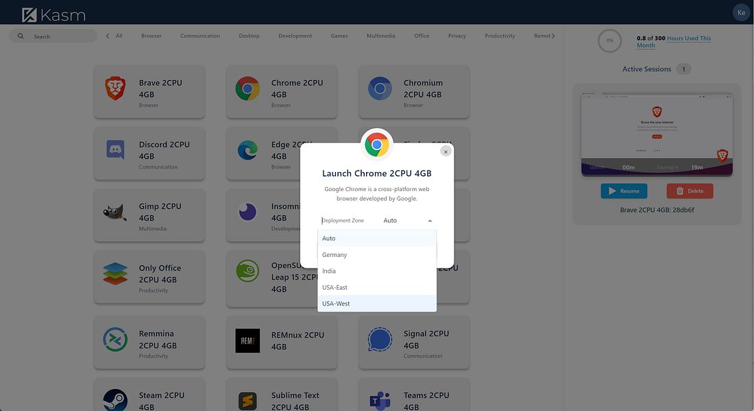The image size is (754, 411).
Task: Launch the Steam workspace icon
Action: point(114,399)
